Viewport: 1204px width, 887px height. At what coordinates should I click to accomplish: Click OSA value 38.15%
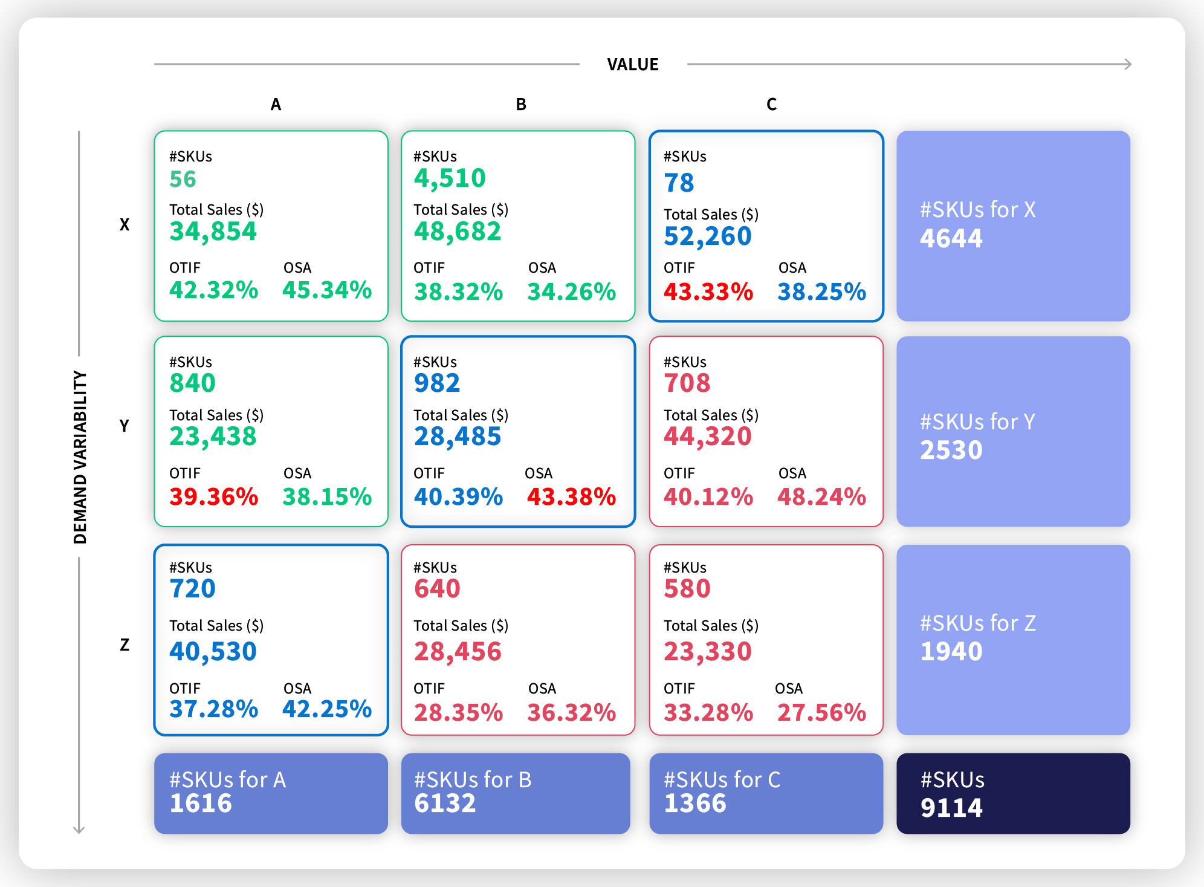coord(327,497)
